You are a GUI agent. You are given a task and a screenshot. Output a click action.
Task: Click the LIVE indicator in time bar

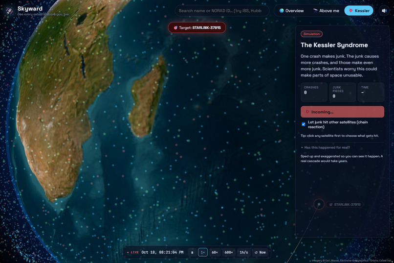coord(133,252)
